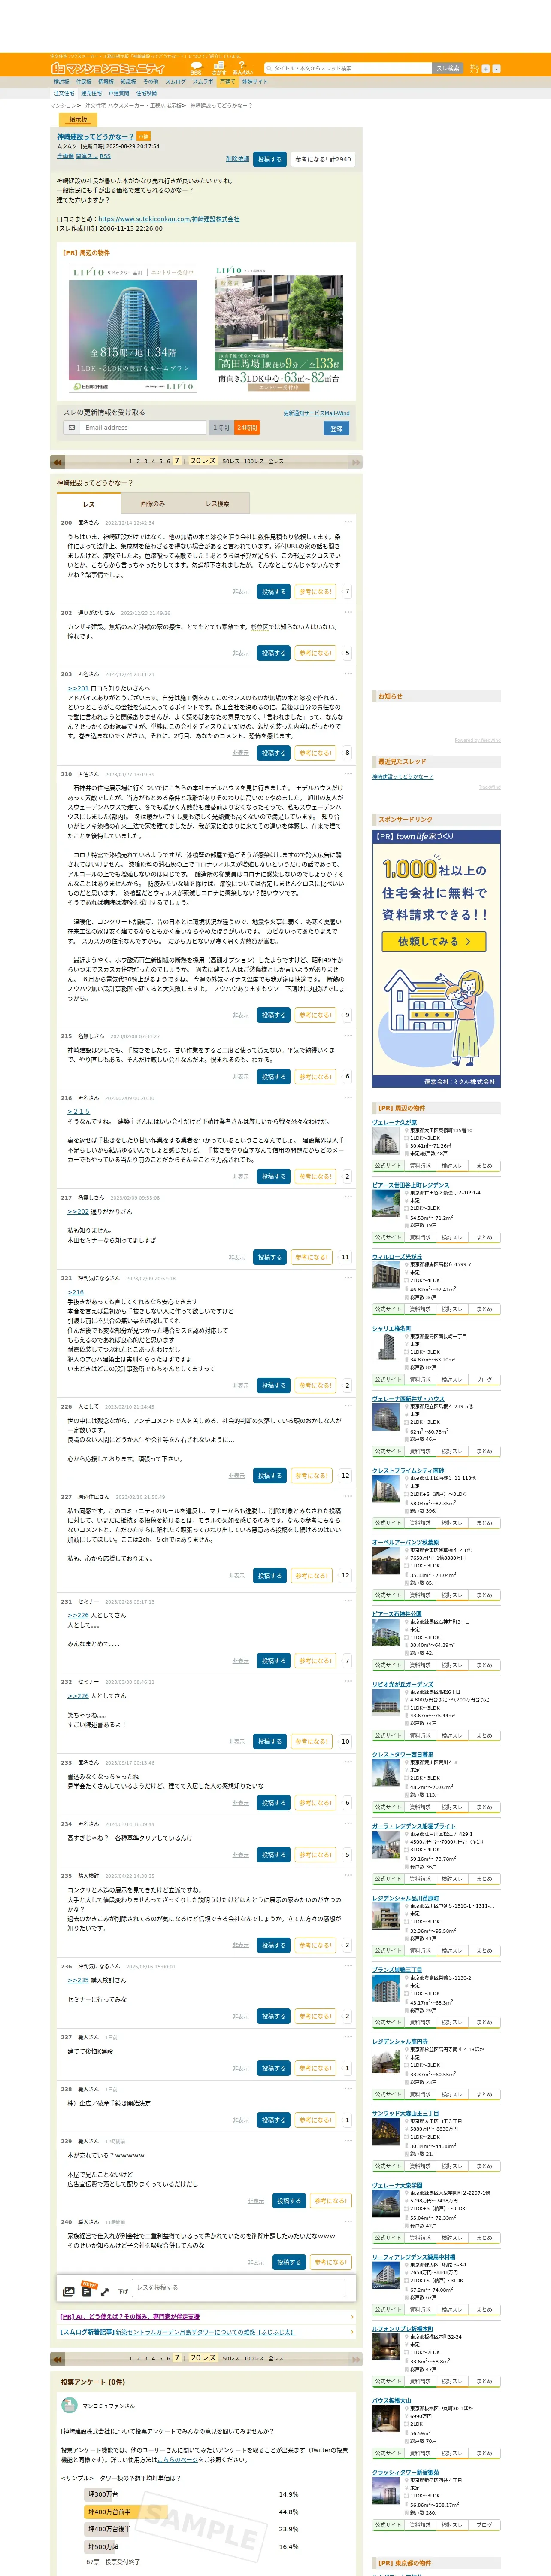Click the 削除依頼 link

pos(237,159)
